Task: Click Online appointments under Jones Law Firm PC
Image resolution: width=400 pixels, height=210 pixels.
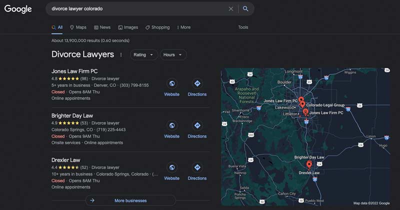Action: (x=71, y=98)
